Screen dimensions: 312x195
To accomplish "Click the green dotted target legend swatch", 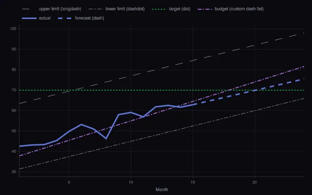I will (x=159, y=9).
